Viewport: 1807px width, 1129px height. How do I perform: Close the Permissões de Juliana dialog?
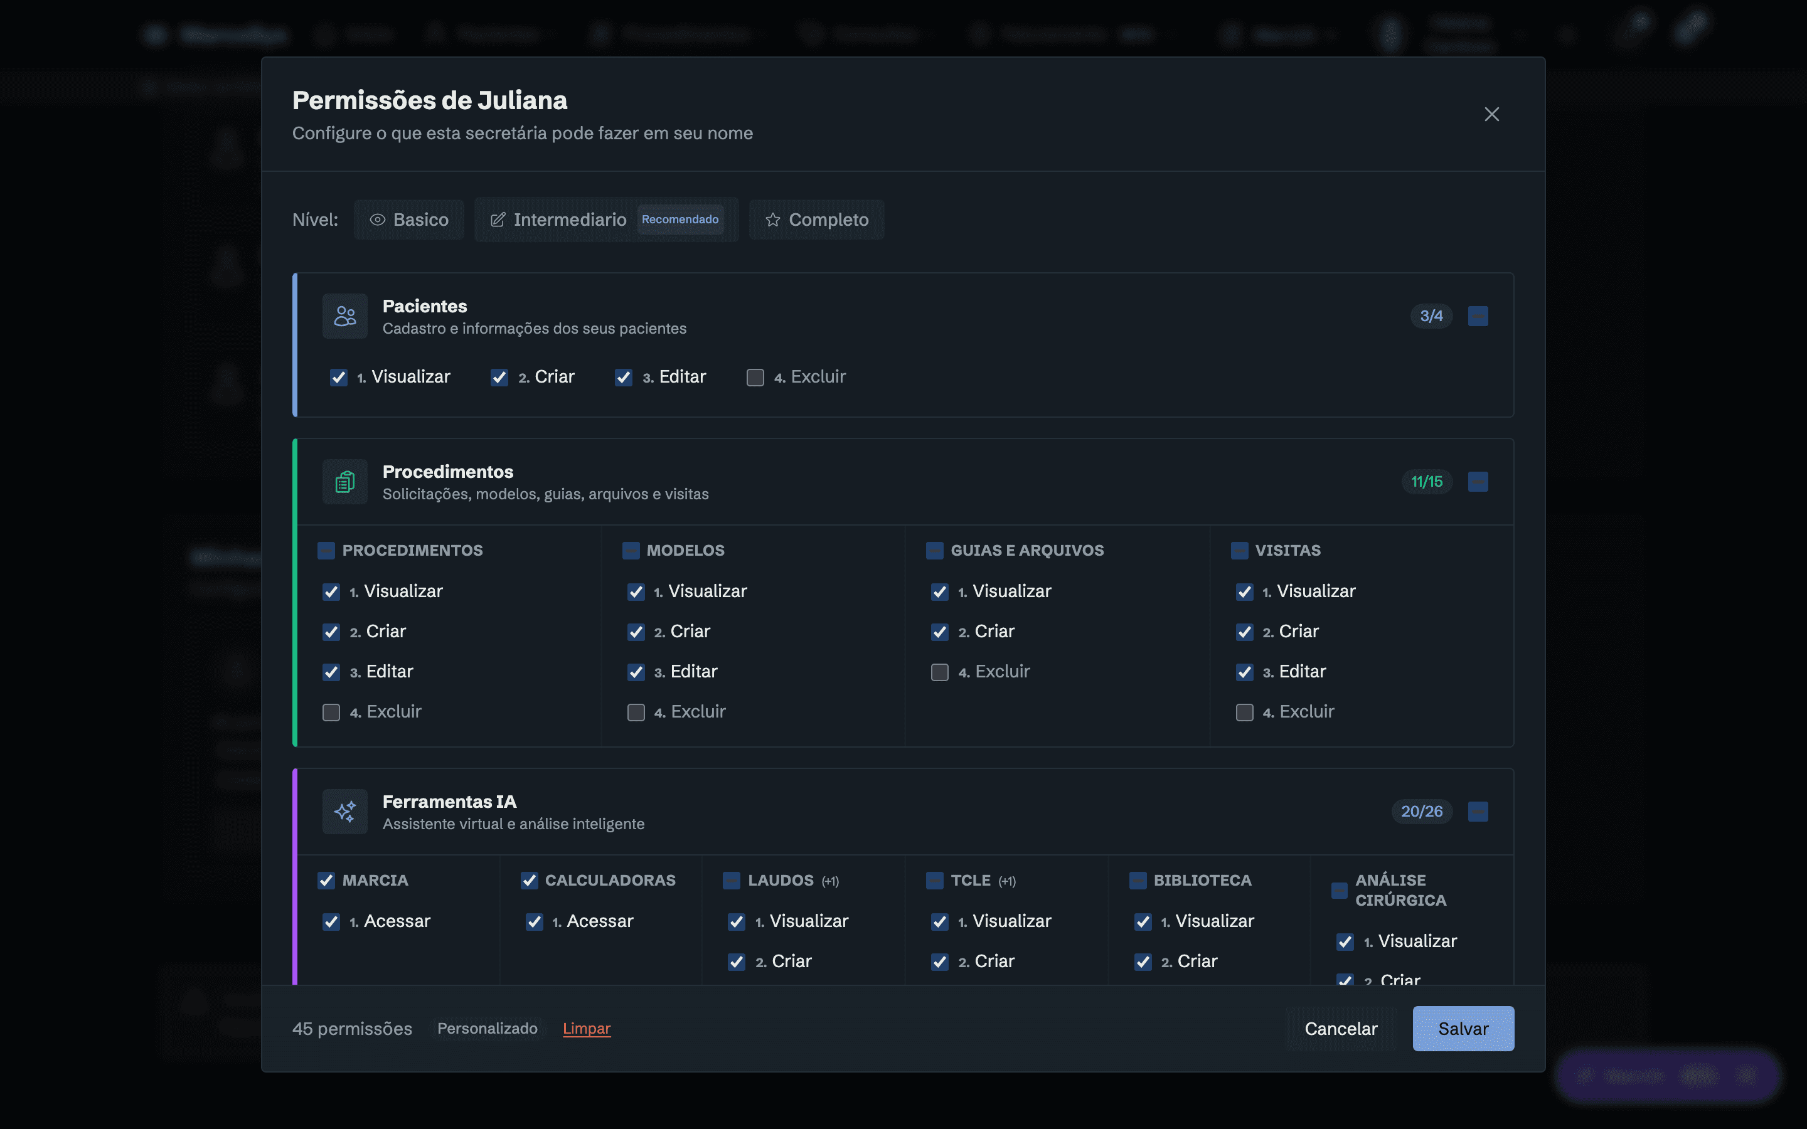(1491, 114)
